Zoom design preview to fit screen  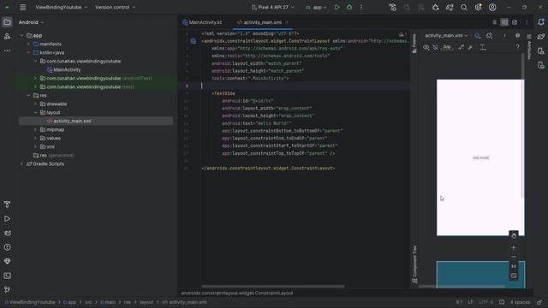[514, 275]
